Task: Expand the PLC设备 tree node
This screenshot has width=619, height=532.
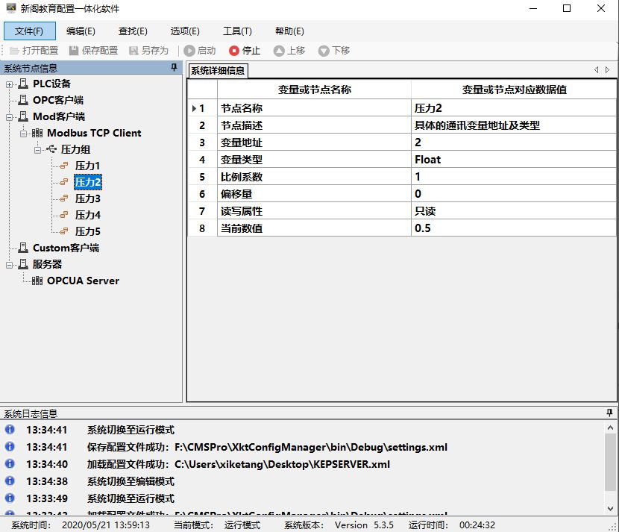Action: [10, 84]
